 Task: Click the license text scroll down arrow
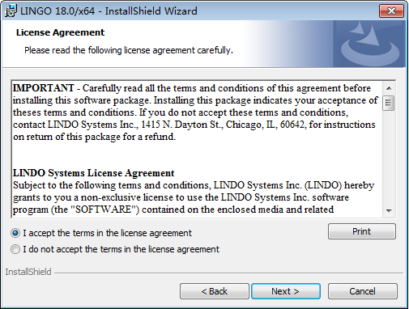(x=389, y=210)
